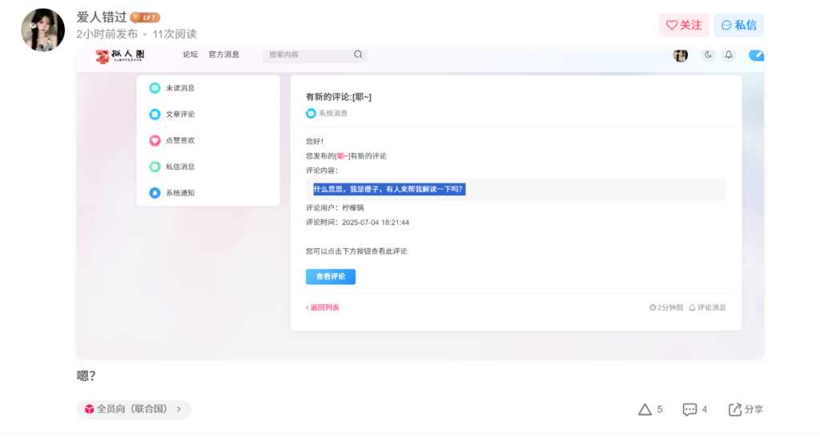Click the upvote triangle icon
This screenshot has width=820, height=438.
click(645, 410)
